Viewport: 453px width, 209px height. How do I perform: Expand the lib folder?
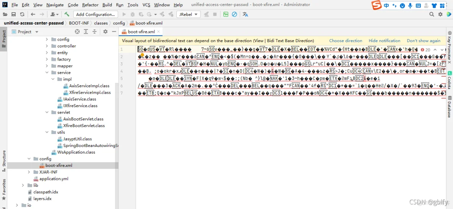click(23, 185)
